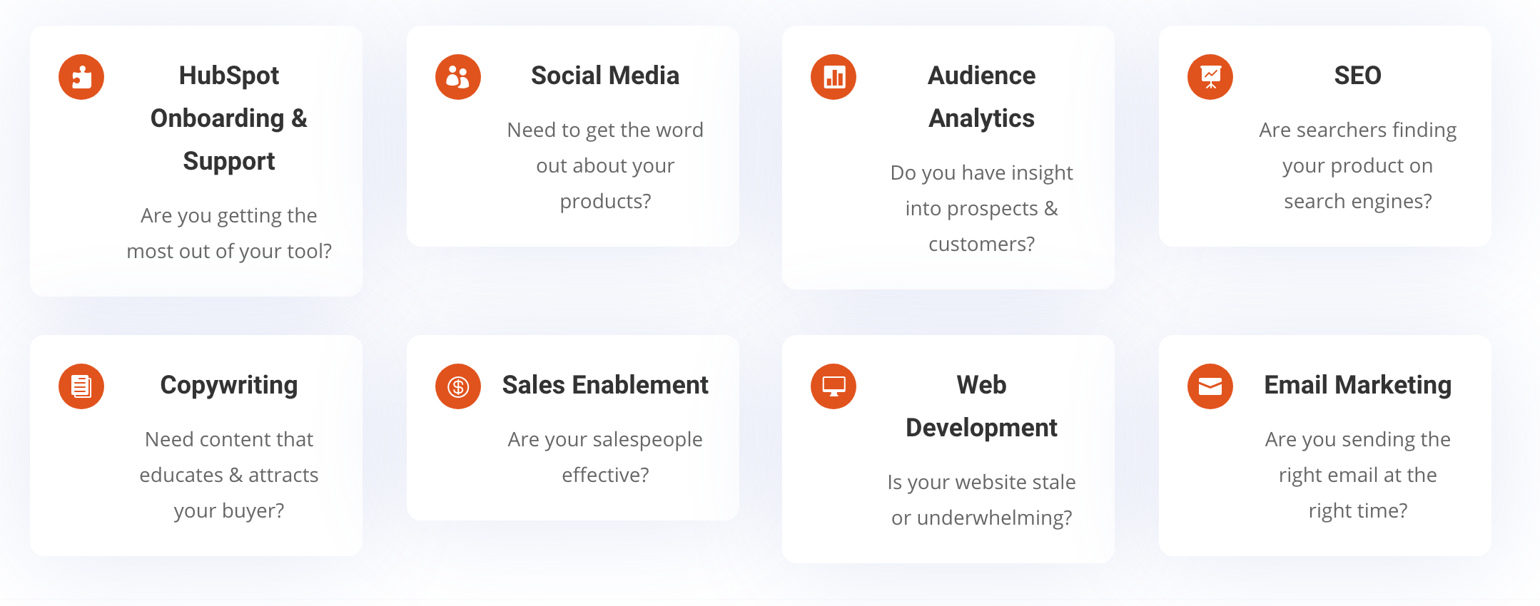Screen dimensions: 1540x606
Task: Click the HubSpot puzzle piece icon
Action: tap(81, 77)
